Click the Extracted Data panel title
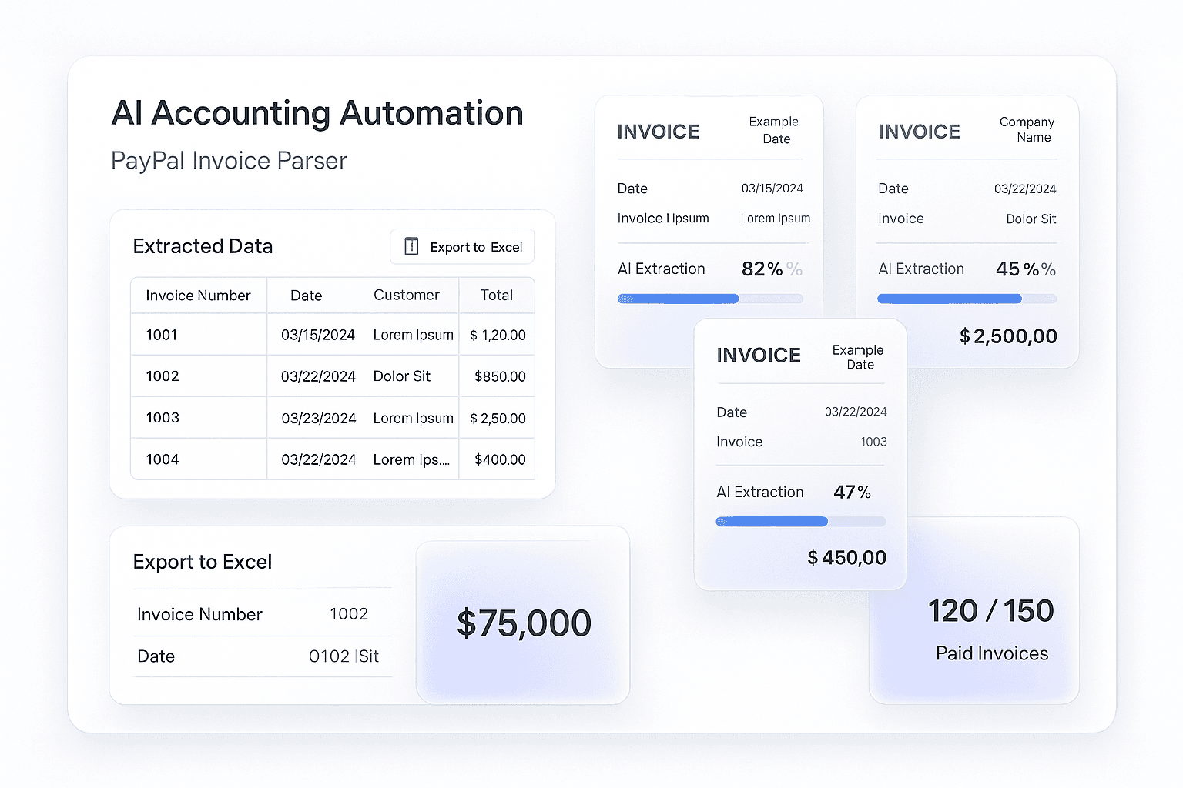Screen dimensions: 1183x788 pos(203,246)
